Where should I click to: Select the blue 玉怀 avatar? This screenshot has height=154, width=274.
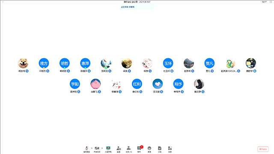coord(168,63)
